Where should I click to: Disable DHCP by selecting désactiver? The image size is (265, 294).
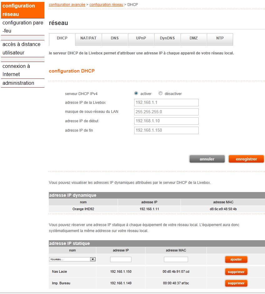161,93
